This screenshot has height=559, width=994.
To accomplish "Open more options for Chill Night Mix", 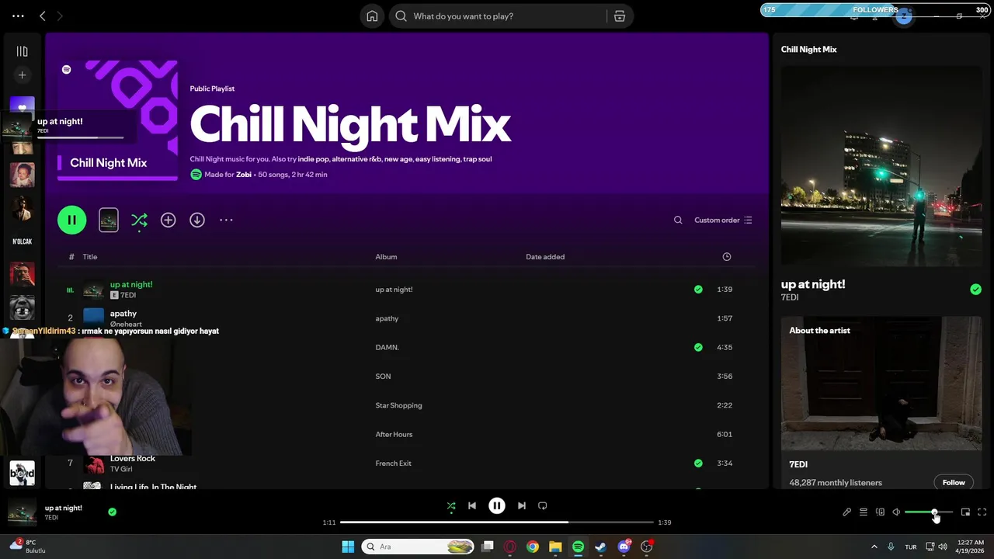I will click(226, 220).
